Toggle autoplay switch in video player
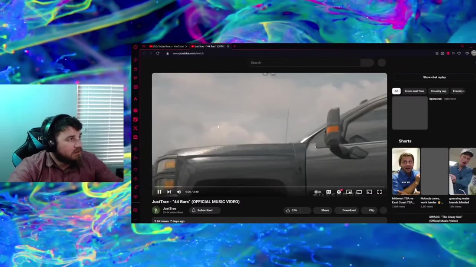Image resolution: width=476 pixels, height=267 pixels. [318, 192]
